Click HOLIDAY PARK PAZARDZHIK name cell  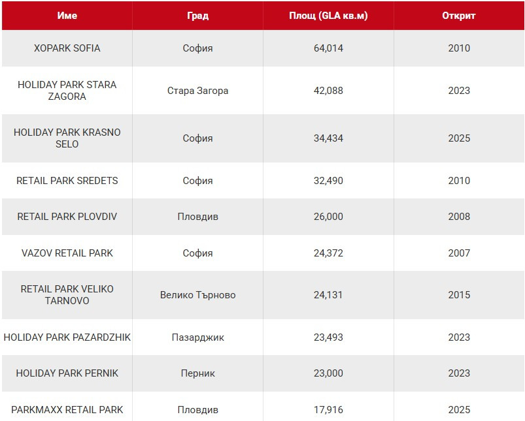67,337
